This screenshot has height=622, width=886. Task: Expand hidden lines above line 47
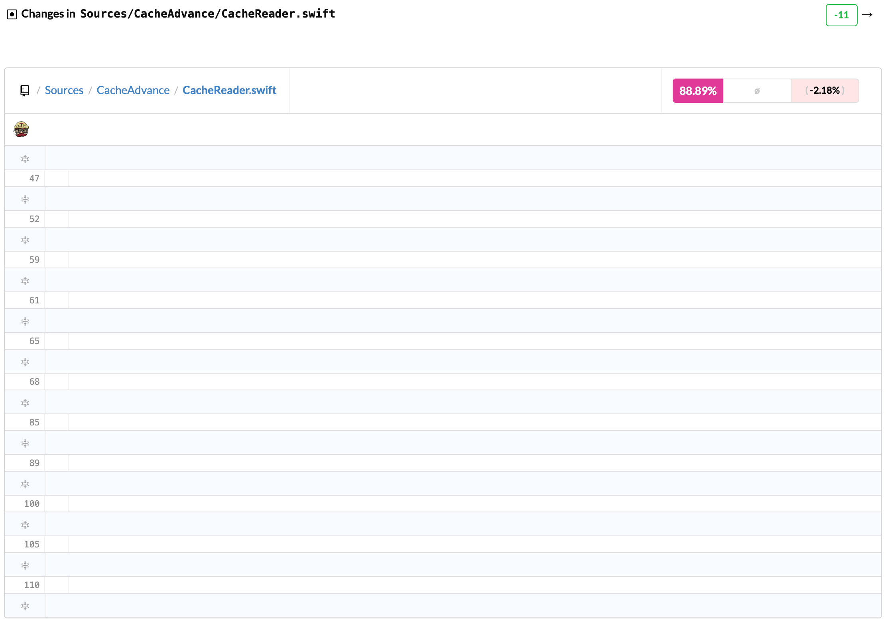(x=25, y=159)
